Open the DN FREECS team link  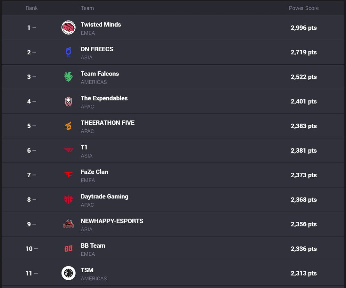coord(97,49)
